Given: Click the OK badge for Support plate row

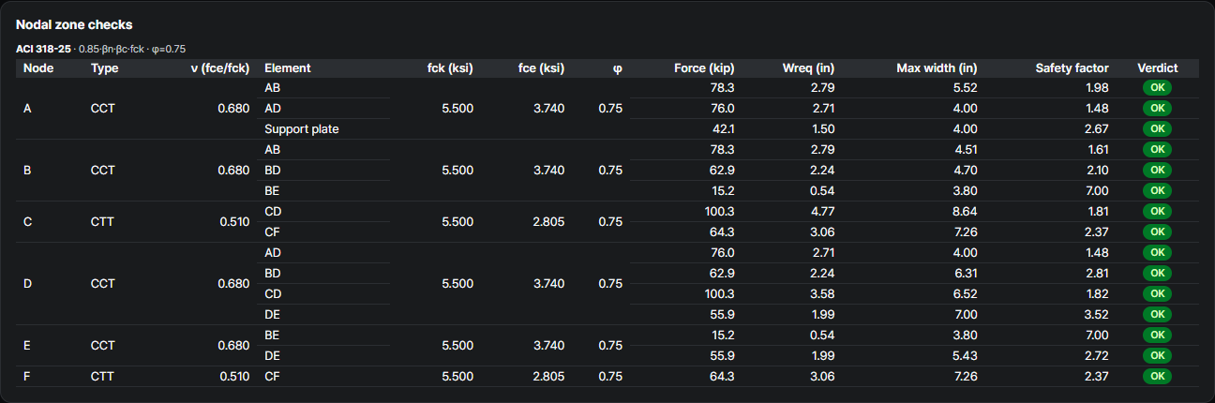Looking at the screenshot, I should (x=1157, y=129).
